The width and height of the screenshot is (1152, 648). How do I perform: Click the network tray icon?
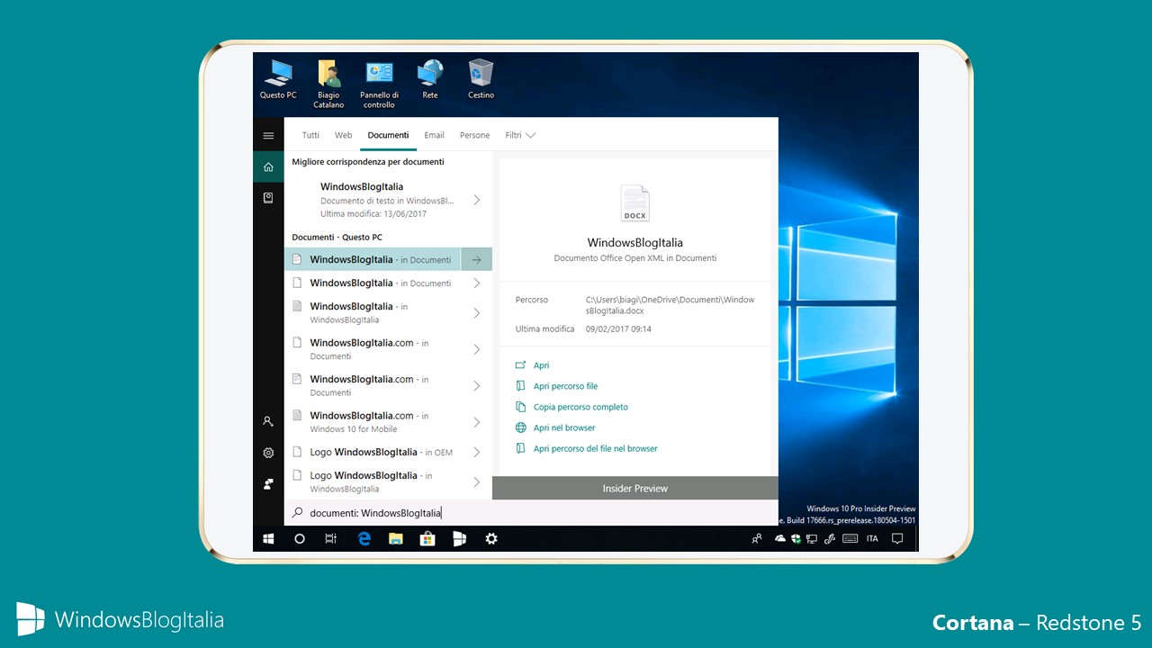tap(812, 539)
